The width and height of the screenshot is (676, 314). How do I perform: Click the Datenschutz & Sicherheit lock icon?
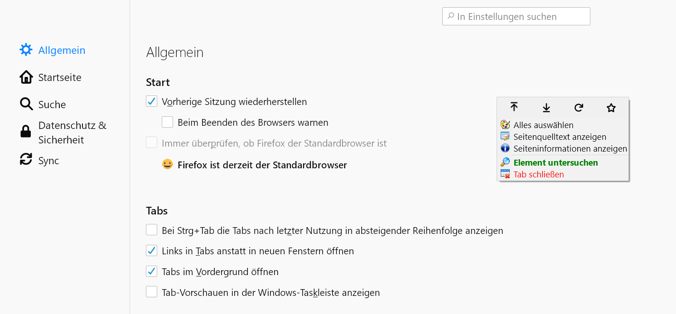coord(26,132)
